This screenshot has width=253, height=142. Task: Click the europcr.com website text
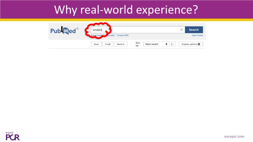(x=234, y=136)
